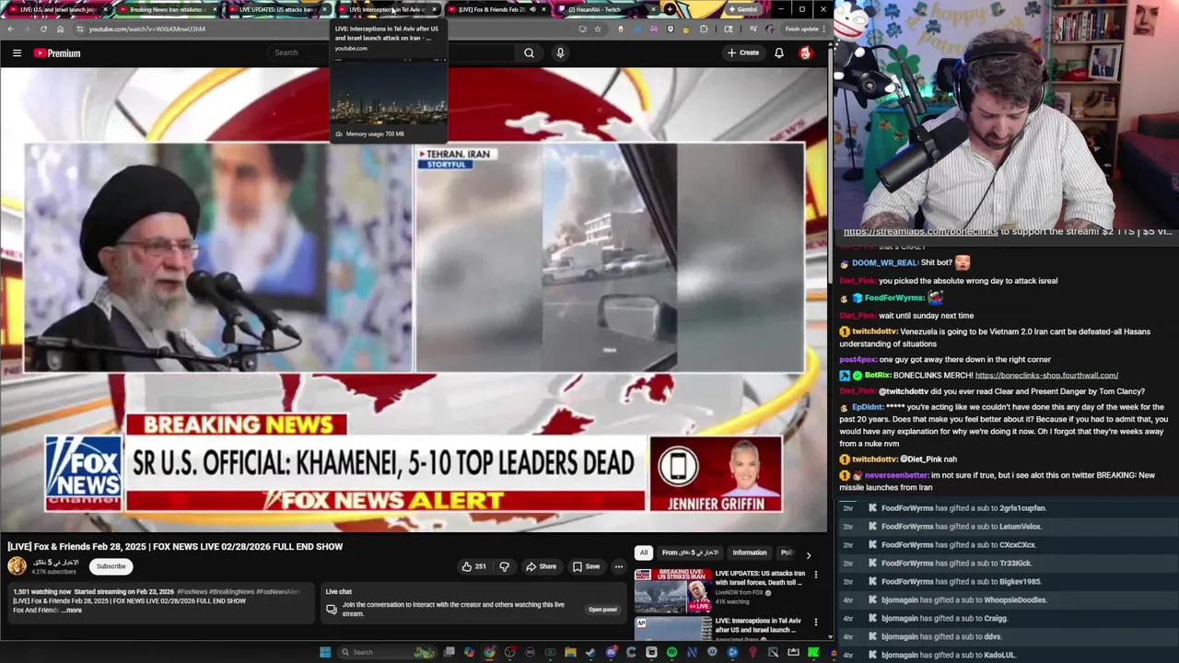
Task: Open Spotify from the taskbar
Action: [671, 652]
